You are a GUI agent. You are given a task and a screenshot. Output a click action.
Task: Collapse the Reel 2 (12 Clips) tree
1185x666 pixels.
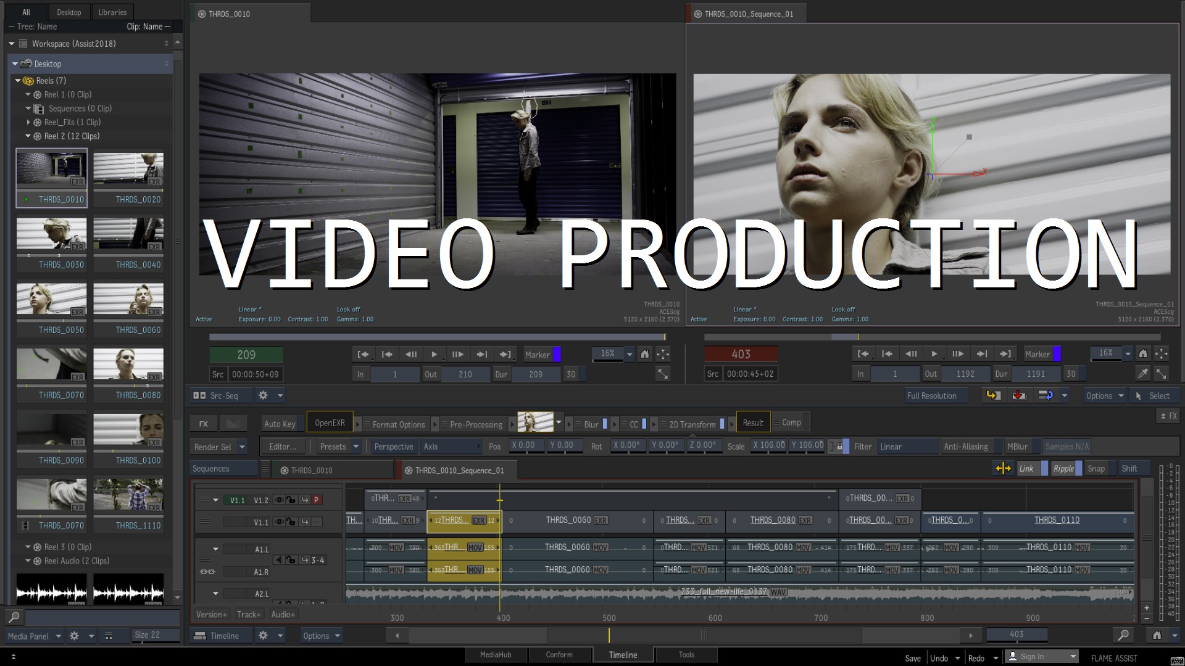click(28, 136)
